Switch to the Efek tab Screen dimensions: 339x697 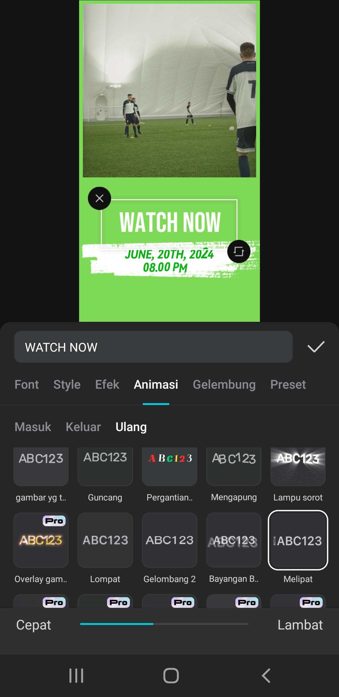click(107, 385)
